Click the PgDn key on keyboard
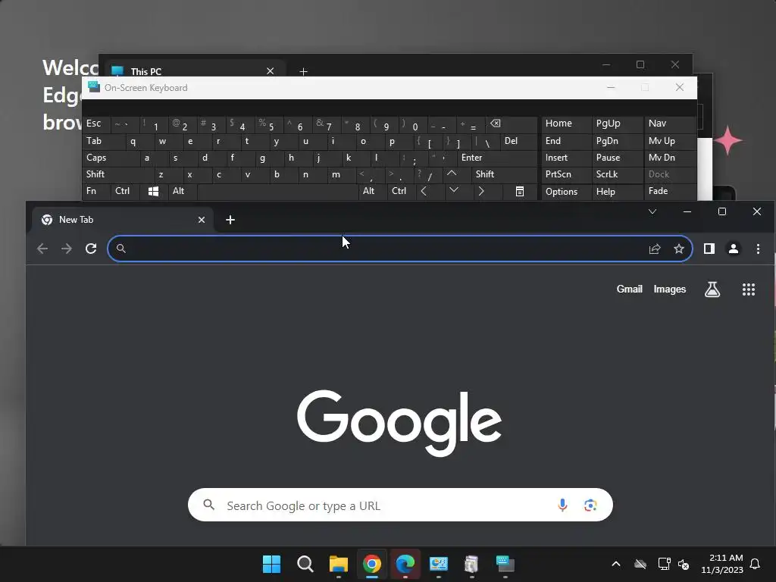This screenshot has height=582, width=776. tap(617, 142)
